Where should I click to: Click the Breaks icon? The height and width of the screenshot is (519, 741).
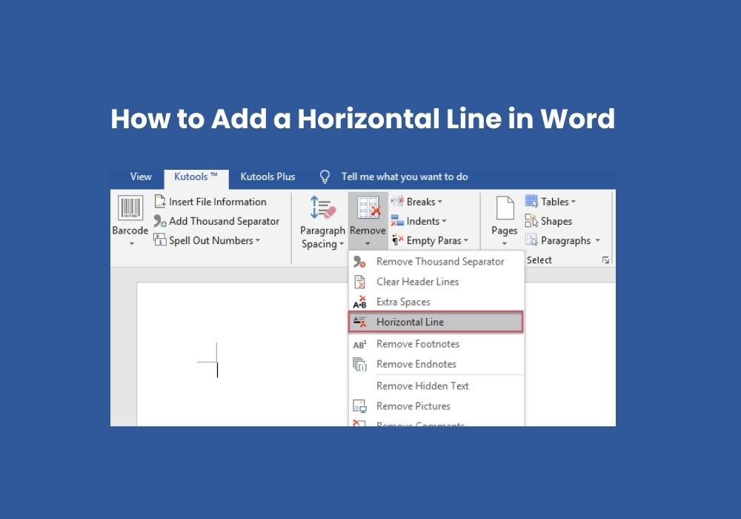pos(397,202)
